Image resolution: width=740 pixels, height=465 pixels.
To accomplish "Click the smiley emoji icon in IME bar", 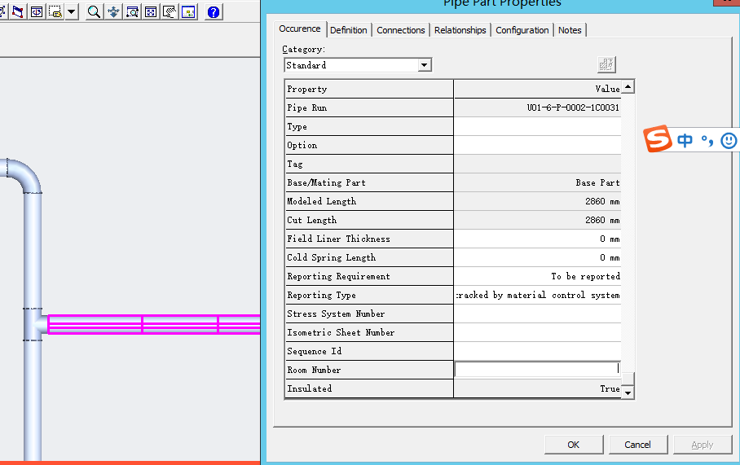I will 729,141.
